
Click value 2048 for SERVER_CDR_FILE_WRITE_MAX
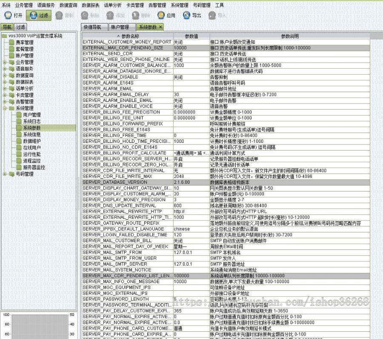tap(179, 177)
